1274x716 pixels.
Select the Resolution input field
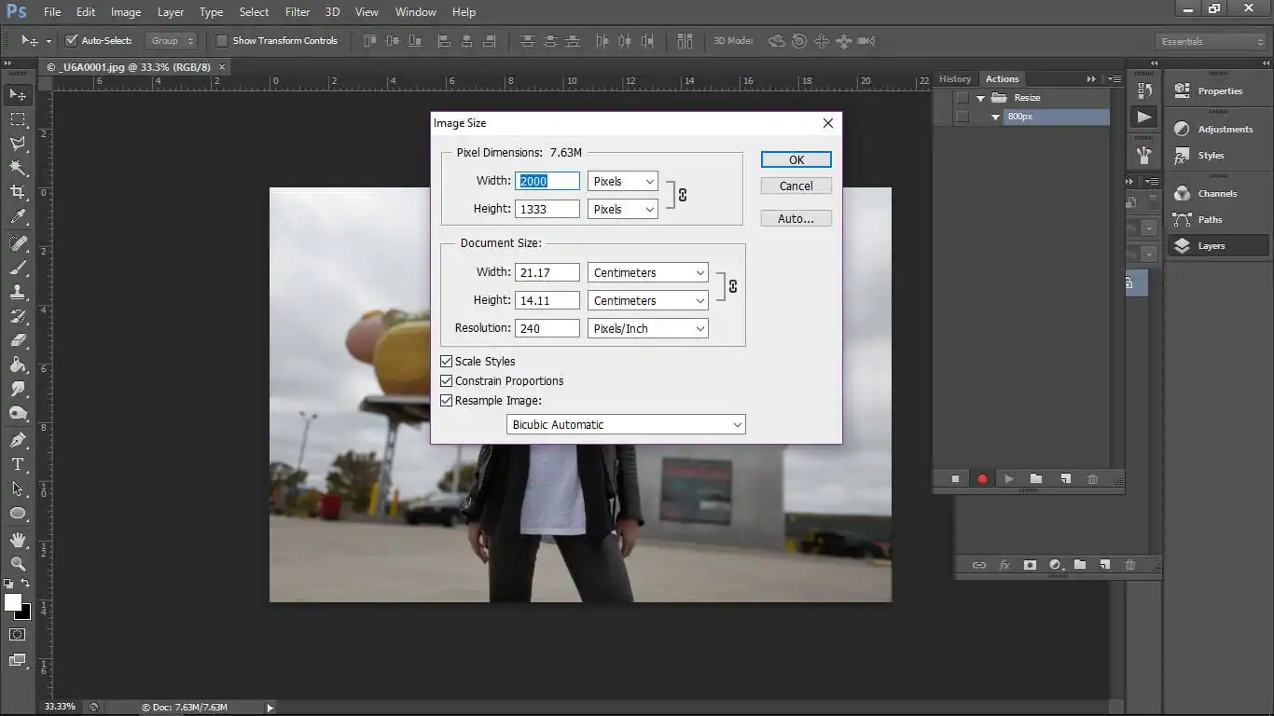point(547,328)
